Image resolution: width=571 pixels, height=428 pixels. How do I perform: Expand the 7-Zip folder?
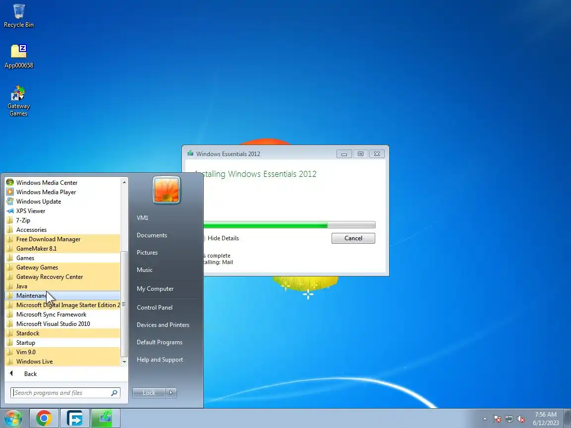tap(62, 220)
